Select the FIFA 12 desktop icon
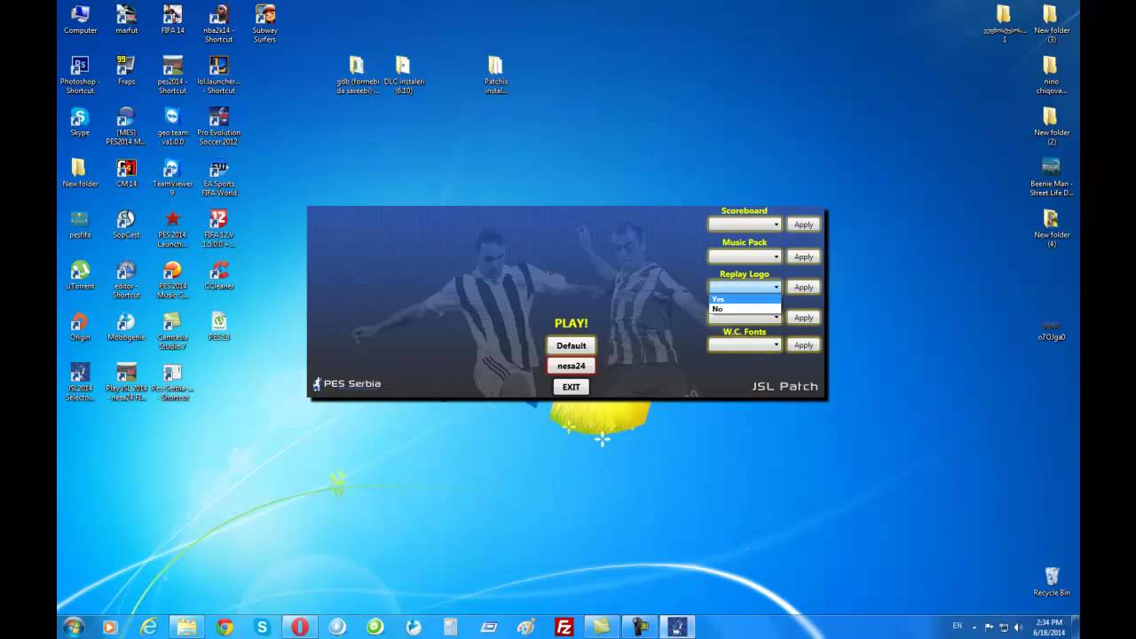The image size is (1136, 639). pos(218,229)
